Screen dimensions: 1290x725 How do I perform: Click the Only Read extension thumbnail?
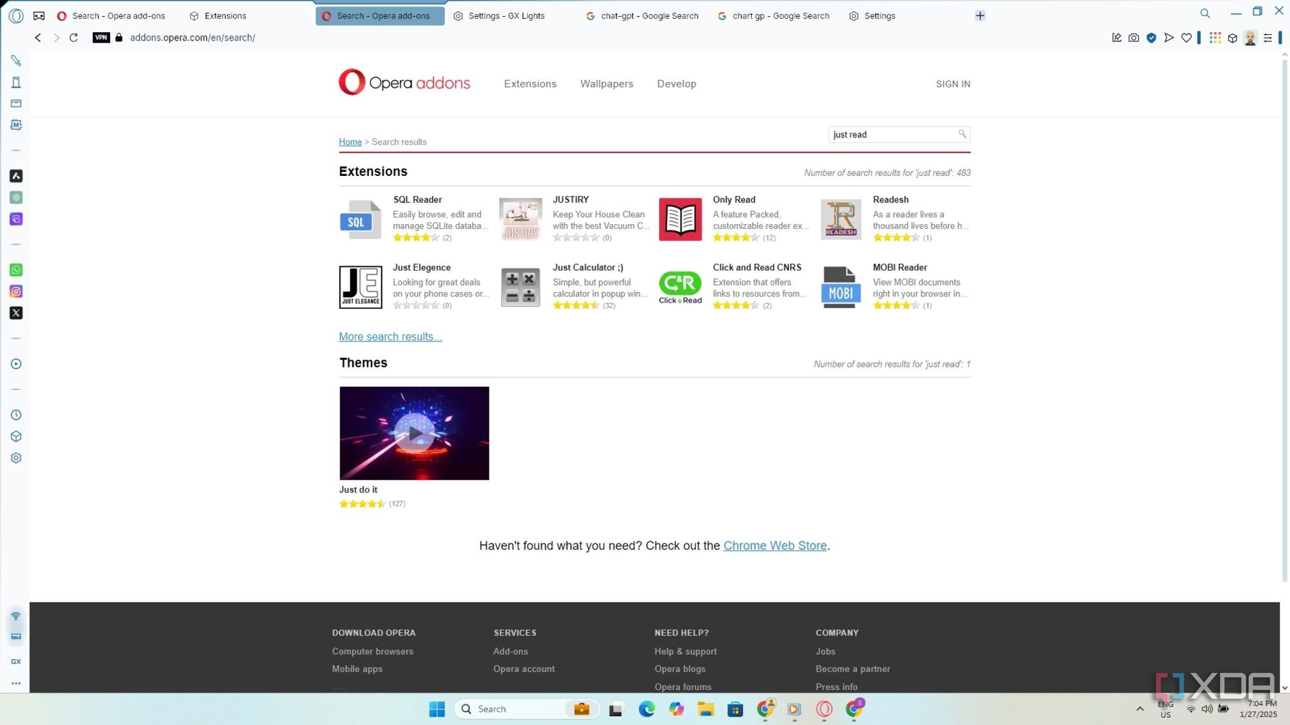coord(680,218)
